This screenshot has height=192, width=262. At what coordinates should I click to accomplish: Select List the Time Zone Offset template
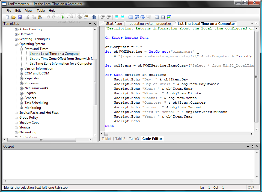61,59
